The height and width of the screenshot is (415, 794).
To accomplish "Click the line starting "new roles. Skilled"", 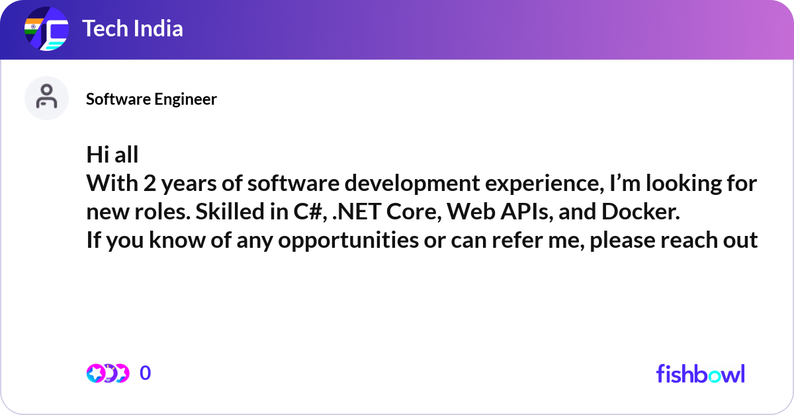I will click(383, 211).
